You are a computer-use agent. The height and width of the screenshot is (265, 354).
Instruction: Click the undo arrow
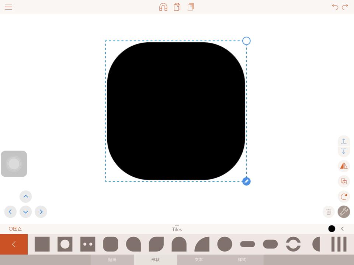click(335, 7)
